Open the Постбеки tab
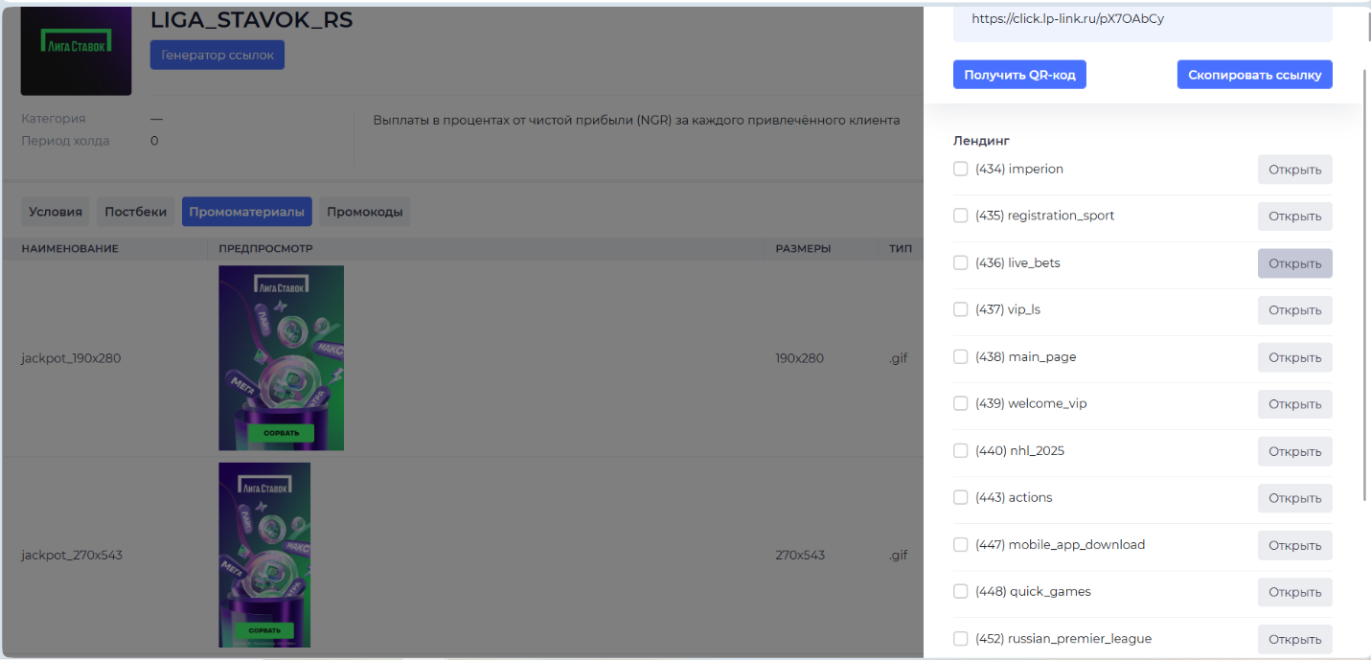Viewport: 1371px width, 660px height. (x=135, y=212)
